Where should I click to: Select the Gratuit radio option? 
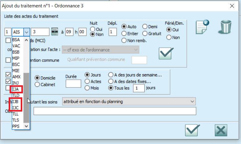pos(145,33)
